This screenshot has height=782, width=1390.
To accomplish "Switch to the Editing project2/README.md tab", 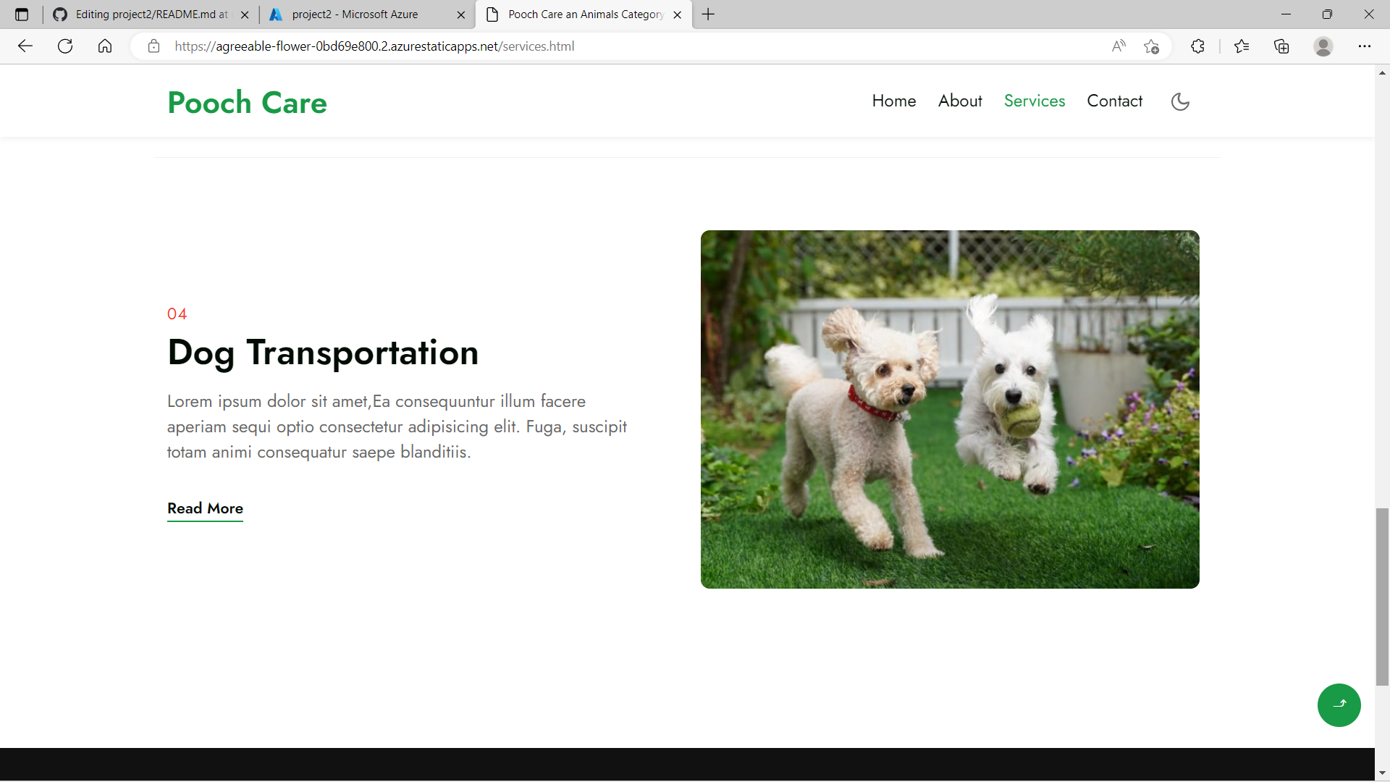I will pos(141,14).
